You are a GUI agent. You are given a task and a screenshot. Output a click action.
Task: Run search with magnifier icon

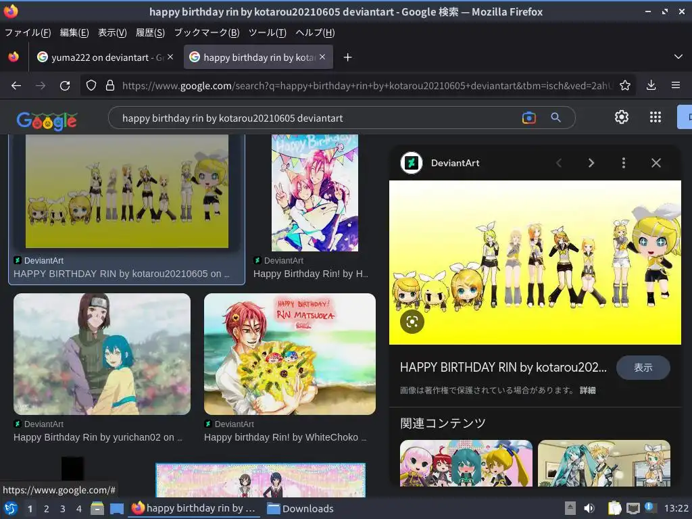[555, 118]
